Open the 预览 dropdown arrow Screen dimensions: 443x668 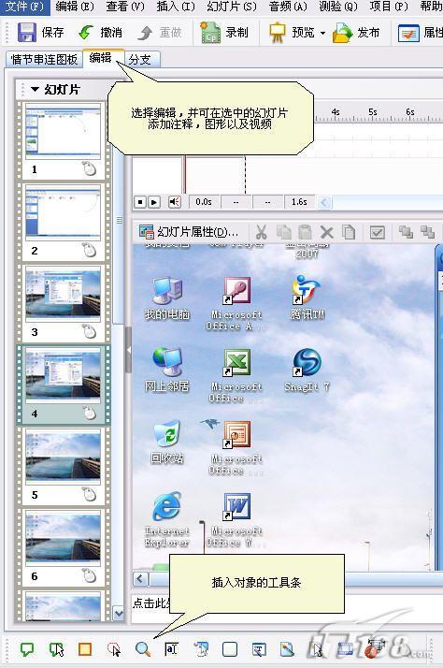point(322,33)
